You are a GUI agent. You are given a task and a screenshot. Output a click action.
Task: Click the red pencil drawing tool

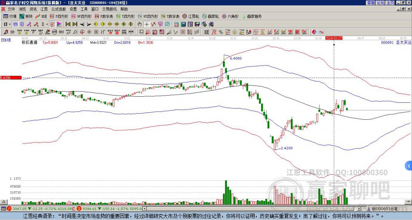(x=6, y=32)
